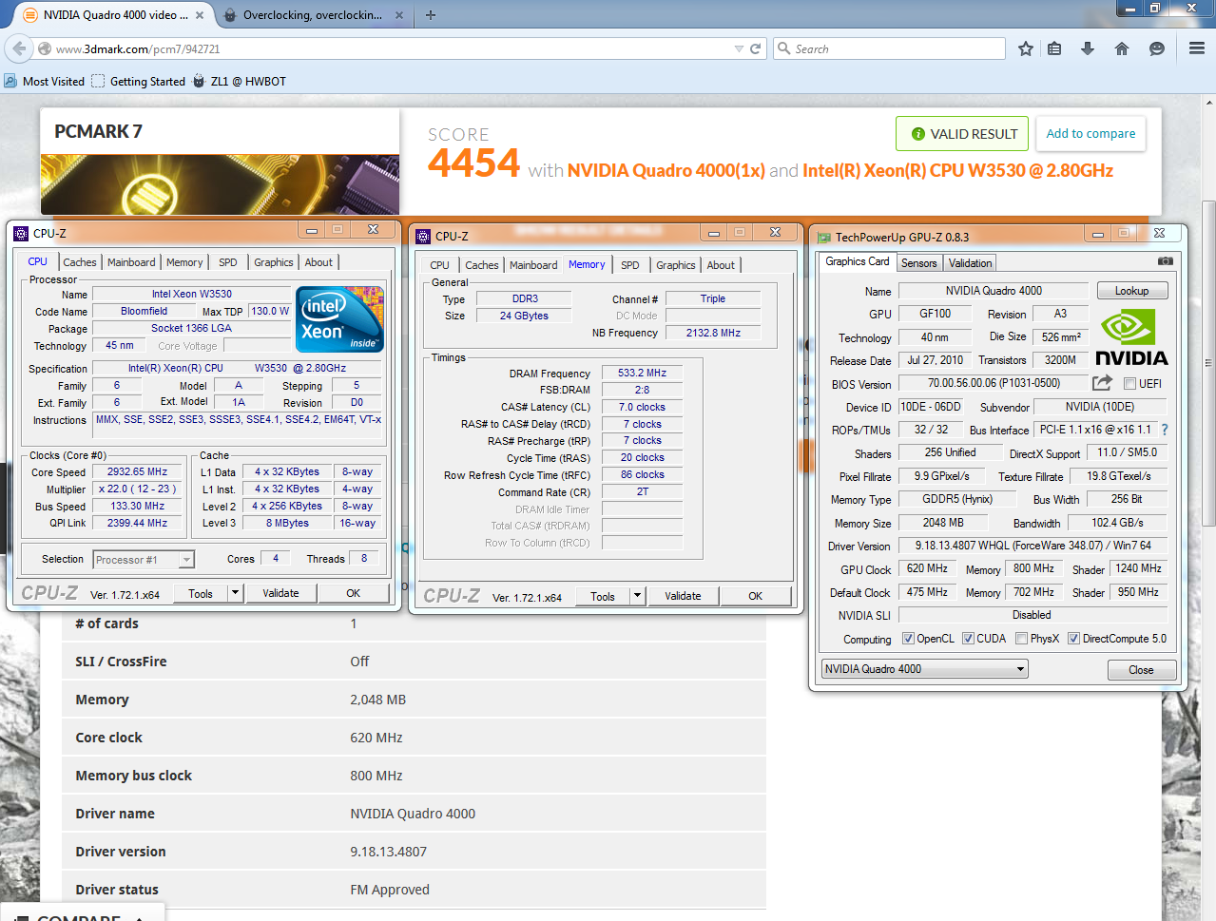Click the Close button in GPU-Z
The height and width of the screenshot is (921, 1216).
[x=1141, y=670]
